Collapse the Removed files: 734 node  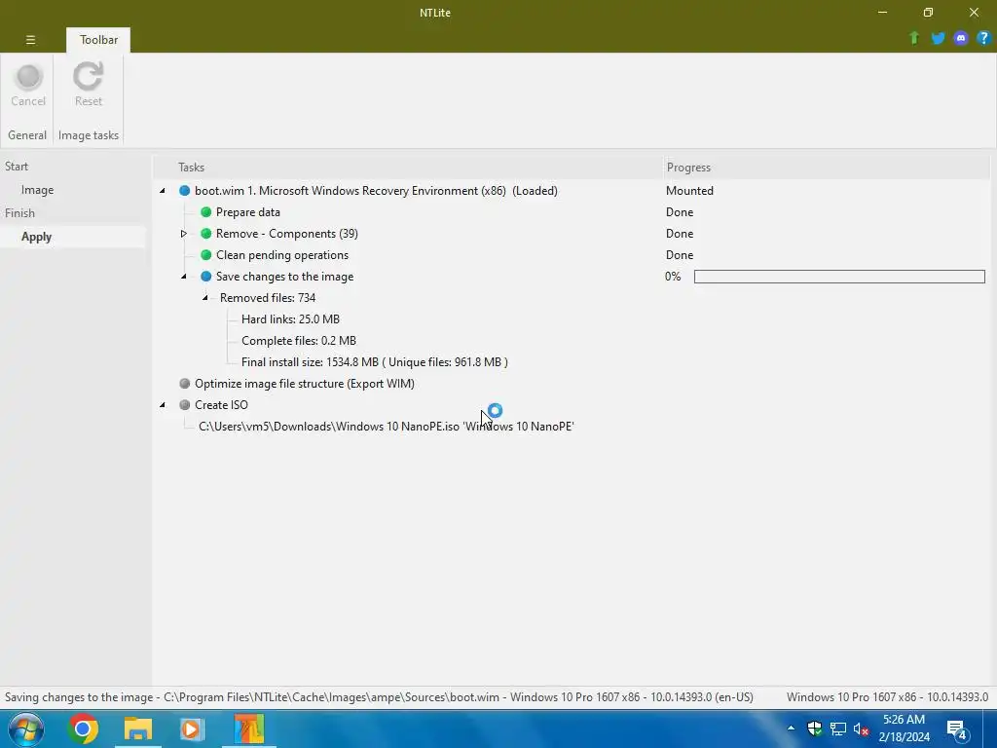205,298
